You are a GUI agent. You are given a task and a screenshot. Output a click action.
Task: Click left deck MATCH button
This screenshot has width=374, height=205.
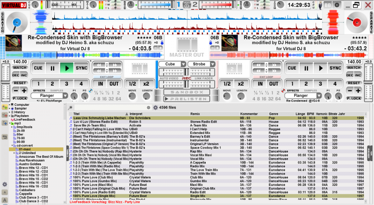pyautogui.click(x=20, y=68)
